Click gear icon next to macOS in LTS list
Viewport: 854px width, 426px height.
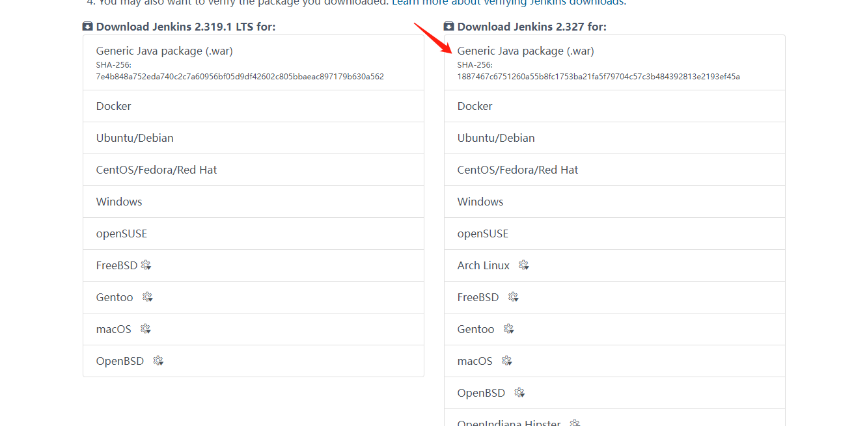(145, 329)
